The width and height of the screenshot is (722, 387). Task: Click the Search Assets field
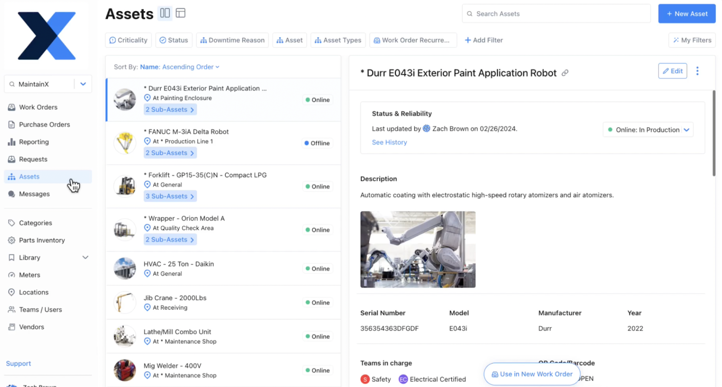(x=556, y=14)
